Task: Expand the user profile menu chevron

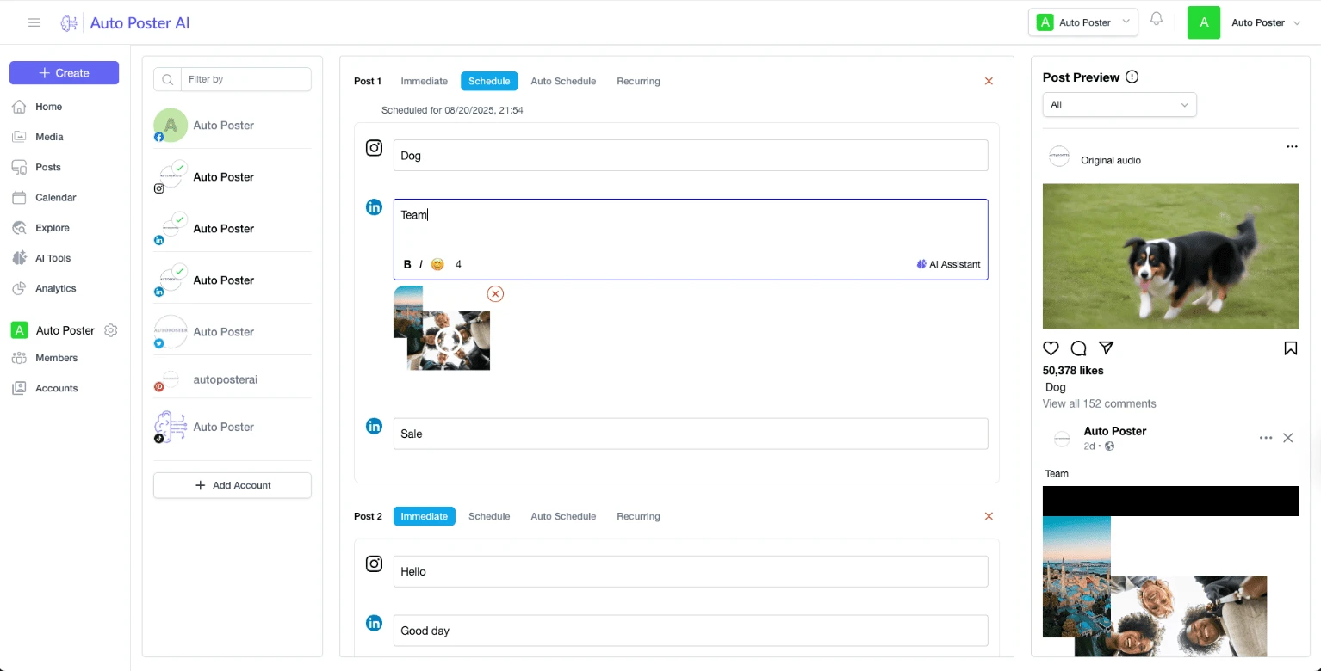Action: click(1297, 23)
